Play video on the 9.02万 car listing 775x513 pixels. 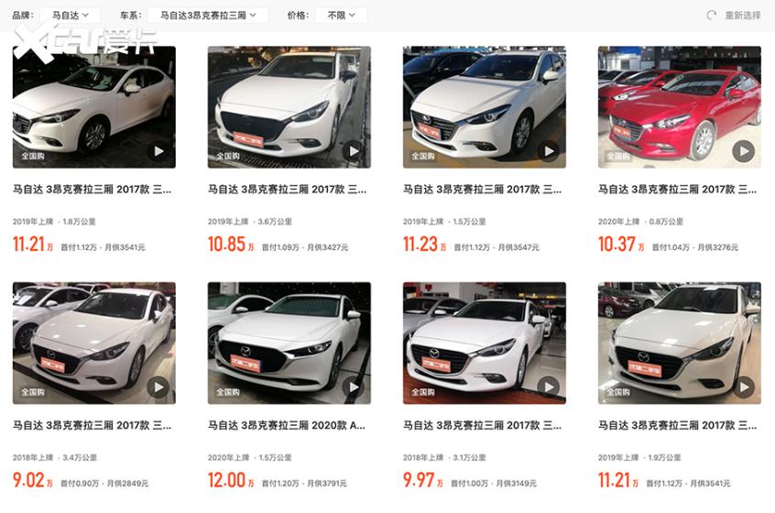tap(158, 387)
